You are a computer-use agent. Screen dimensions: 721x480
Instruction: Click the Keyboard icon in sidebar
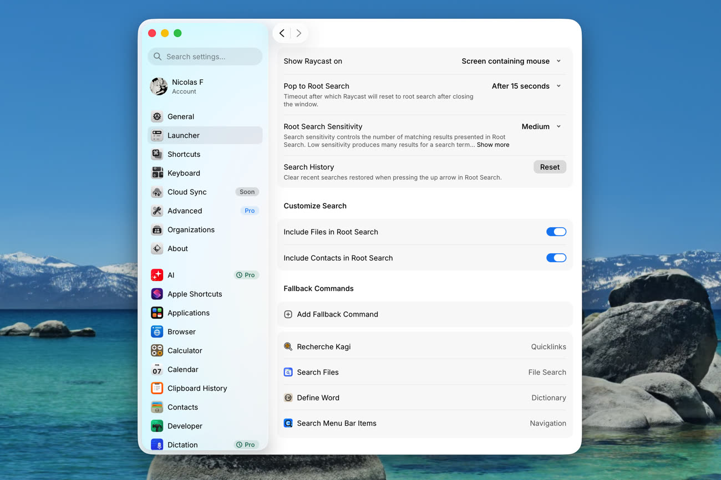pyautogui.click(x=157, y=173)
